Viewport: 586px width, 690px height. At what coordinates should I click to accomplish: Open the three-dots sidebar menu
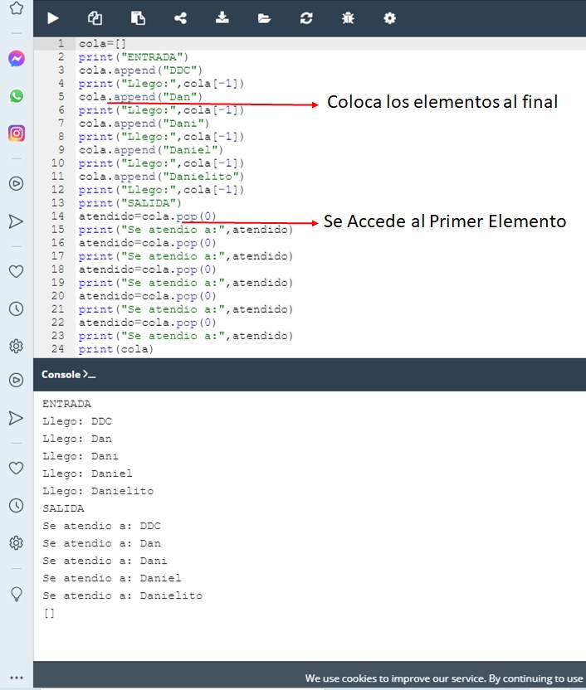pyautogui.click(x=16, y=678)
